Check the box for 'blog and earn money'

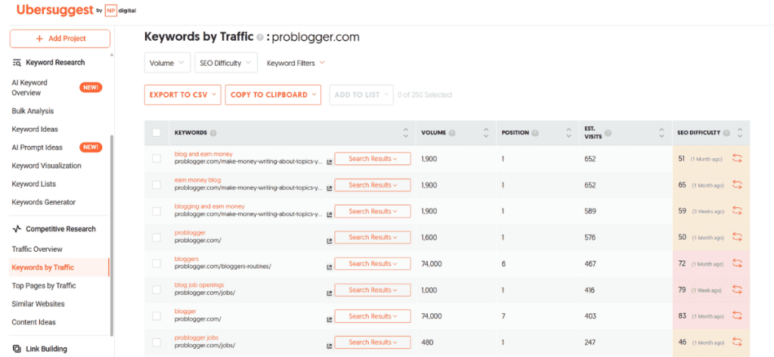(x=156, y=159)
